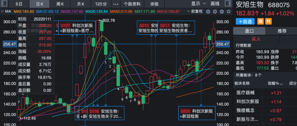The image size is (297, 126).
Task: Click the chart zoom-in plus icon
Action: (215, 12)
